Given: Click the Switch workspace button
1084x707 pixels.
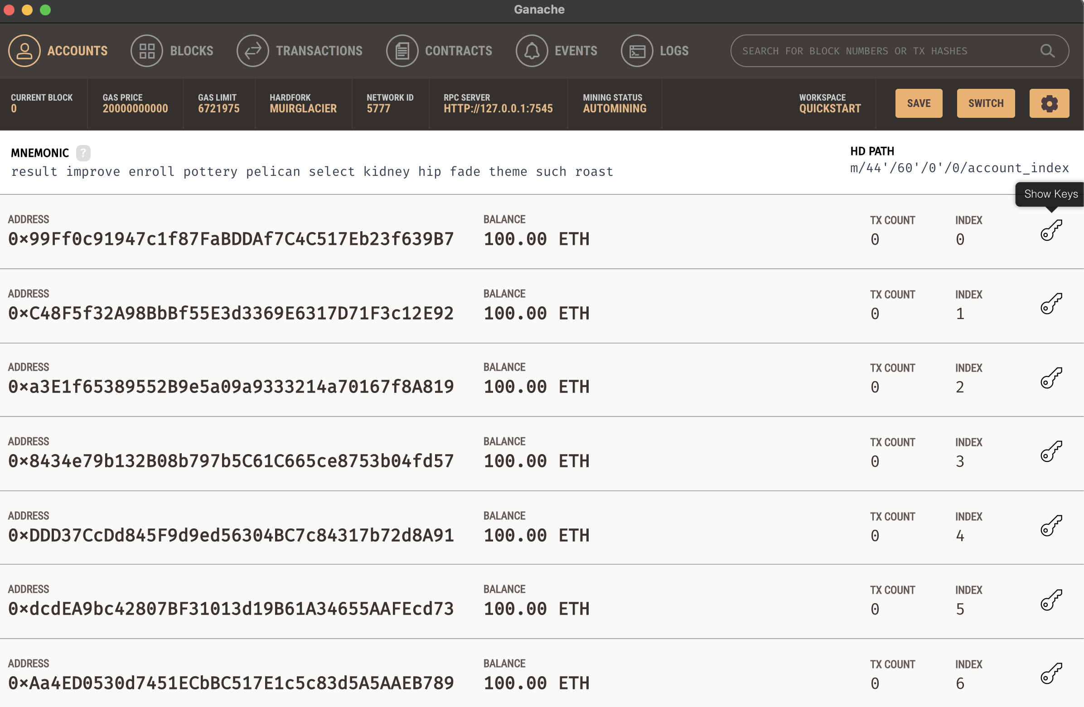Looking at the screenshot, I should pyautogui.click(x=986, y=103).
